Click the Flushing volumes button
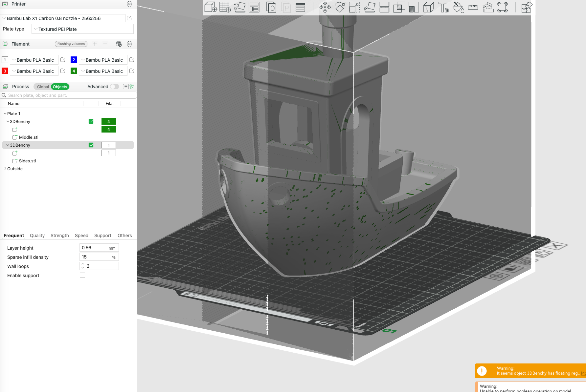 [71, 44]
